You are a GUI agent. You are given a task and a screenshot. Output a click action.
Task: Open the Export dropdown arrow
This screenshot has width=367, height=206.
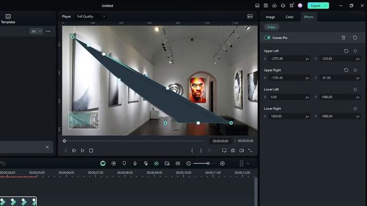point(326,6)
